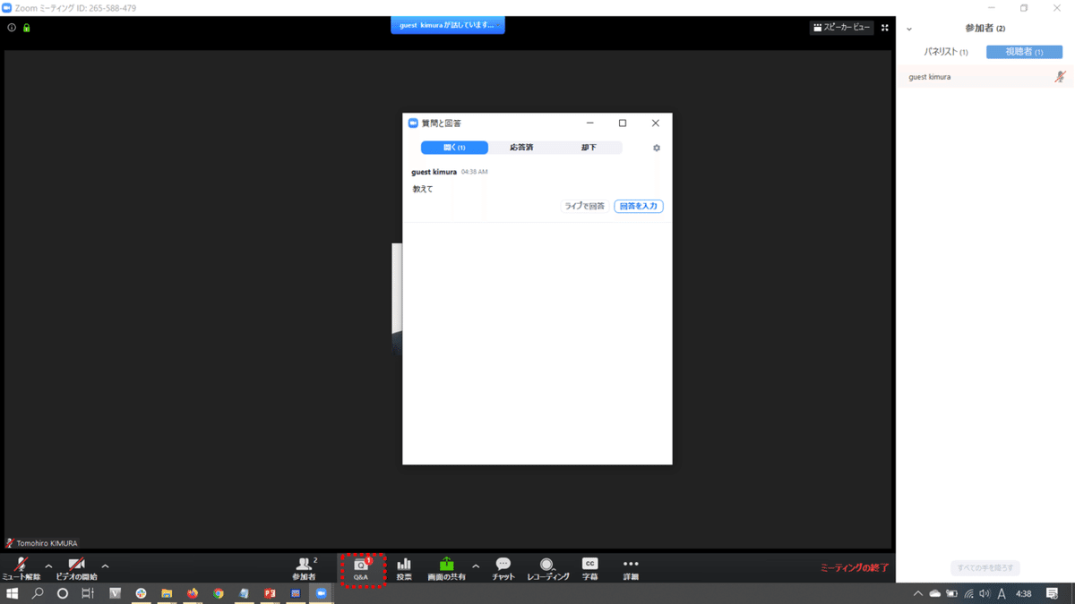Image resolution: width=1075 pixels, height=604 pixels.
Task: Click Tomohiro KIMURA name label
Action: [47, 543]
